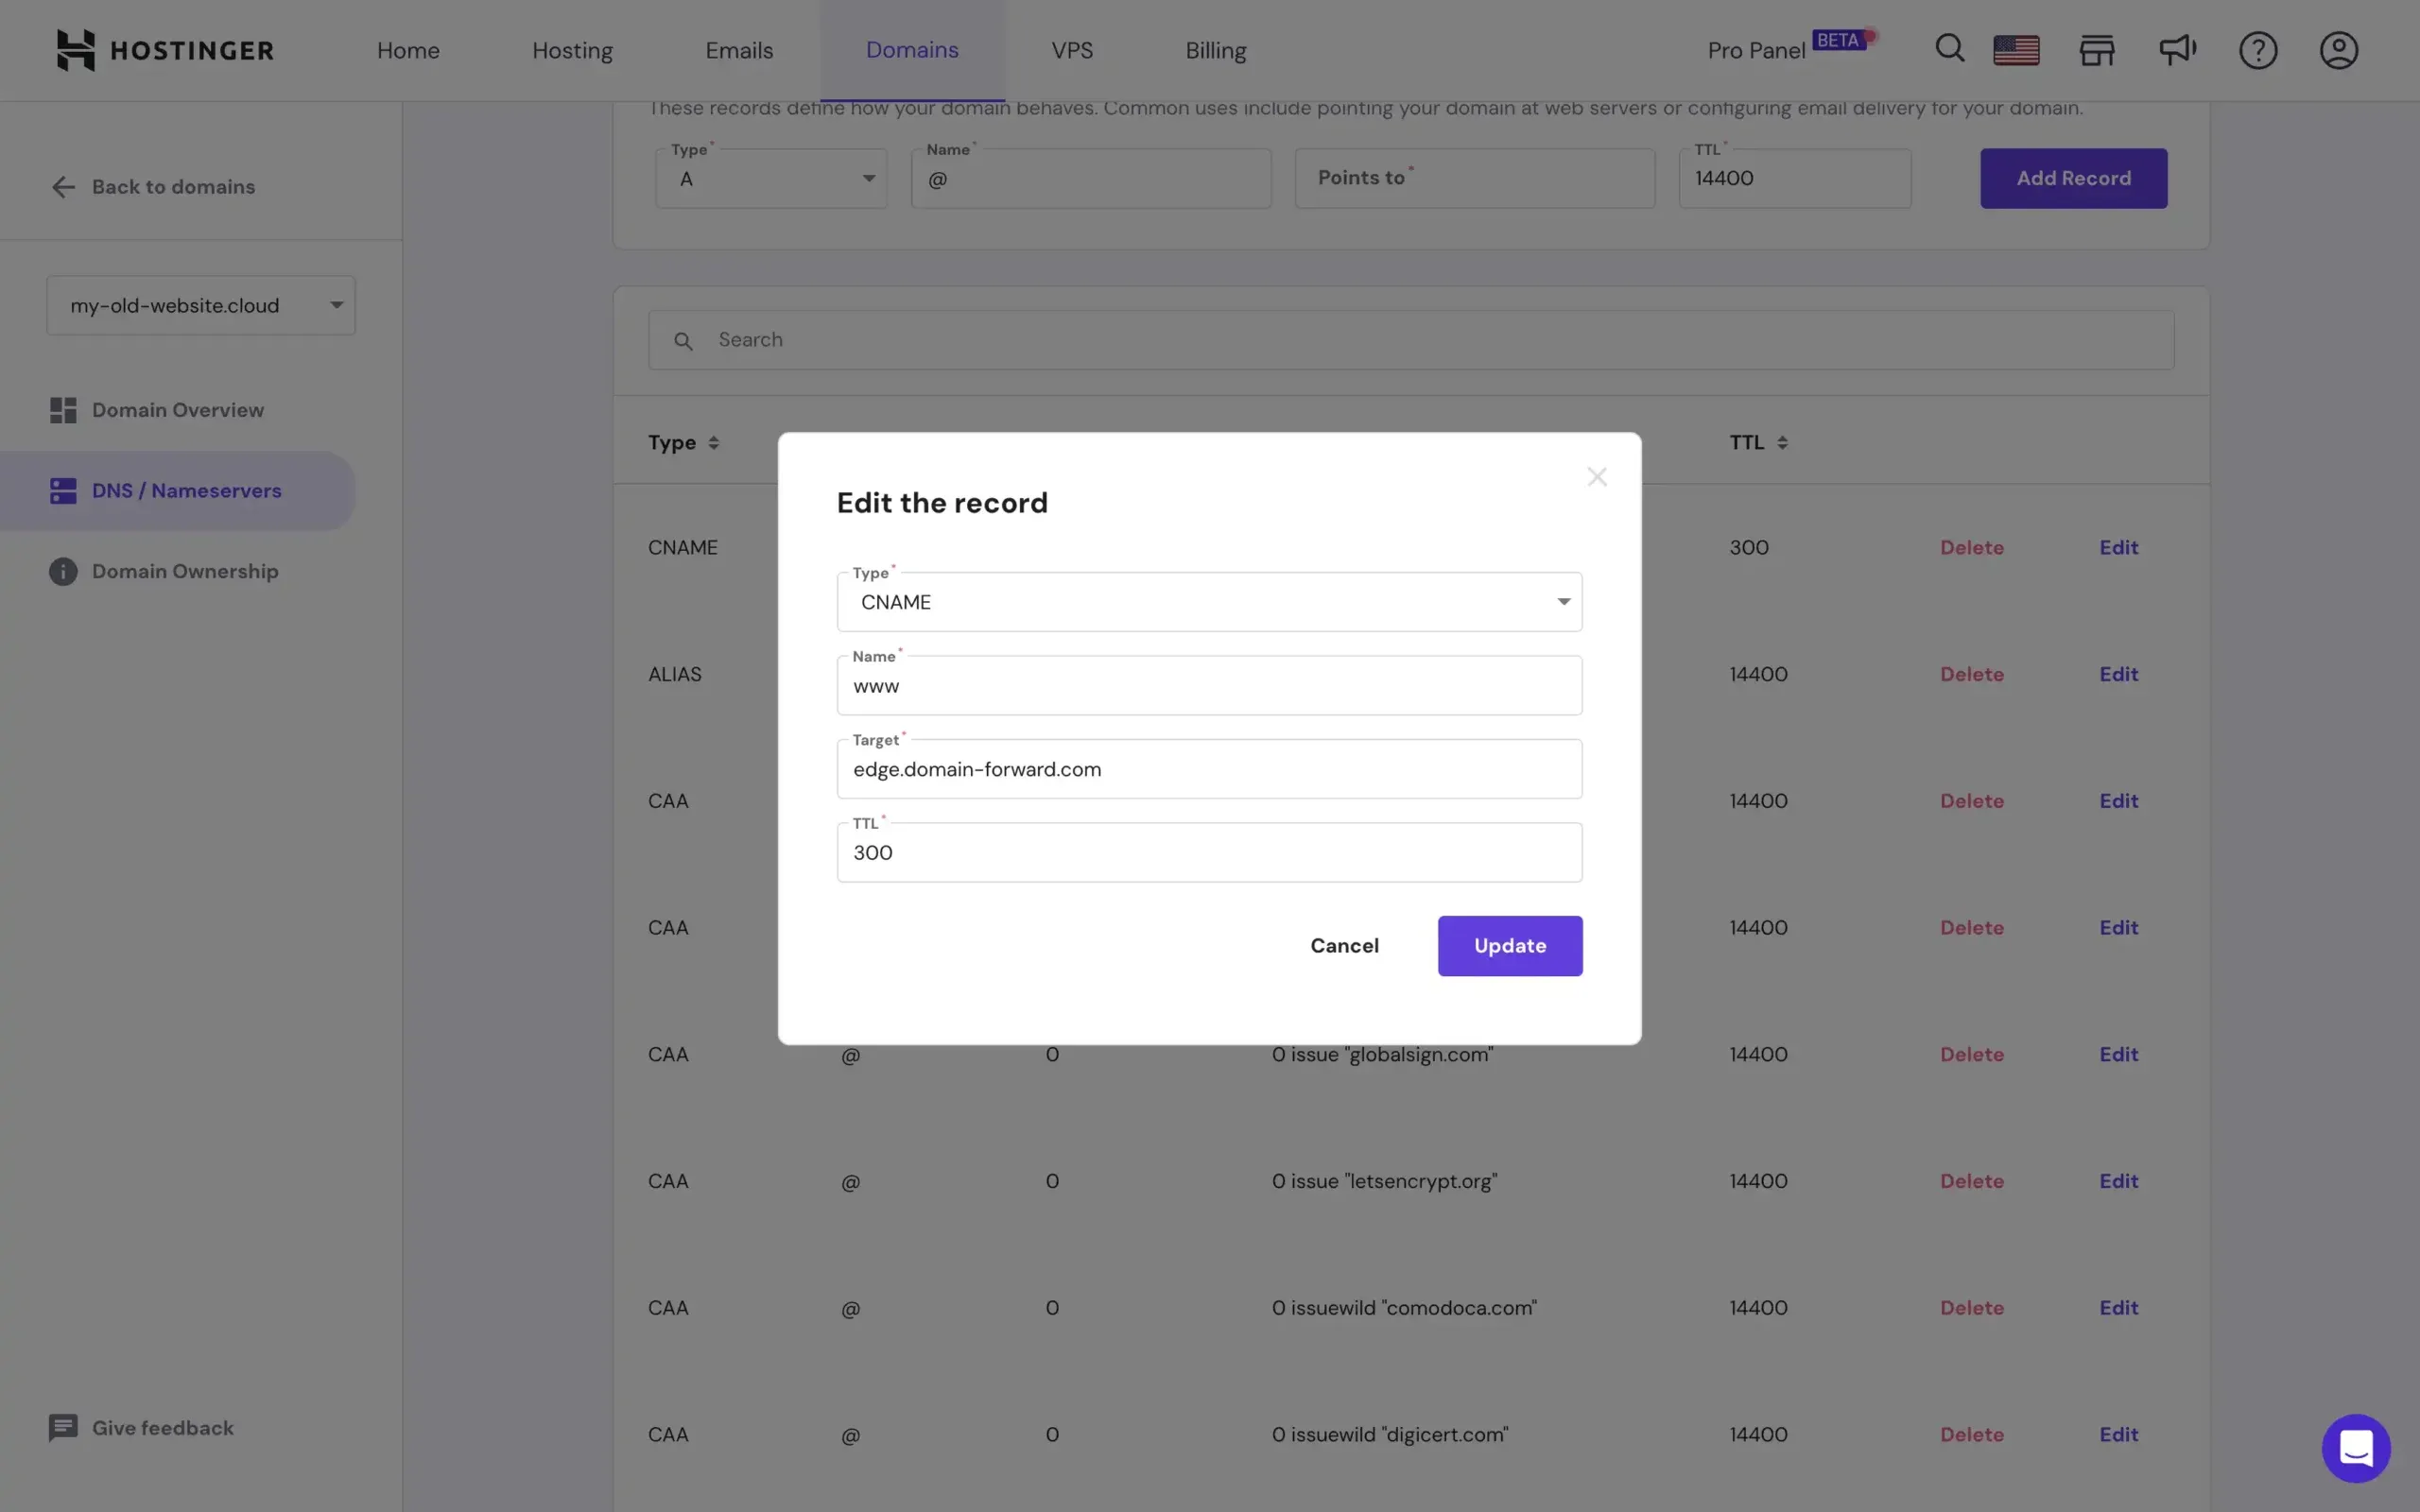Open the my-old-website.cloud domain selector
Image resolution: width=2420 pixels, height=1512 pixels.
pos(201,305)
